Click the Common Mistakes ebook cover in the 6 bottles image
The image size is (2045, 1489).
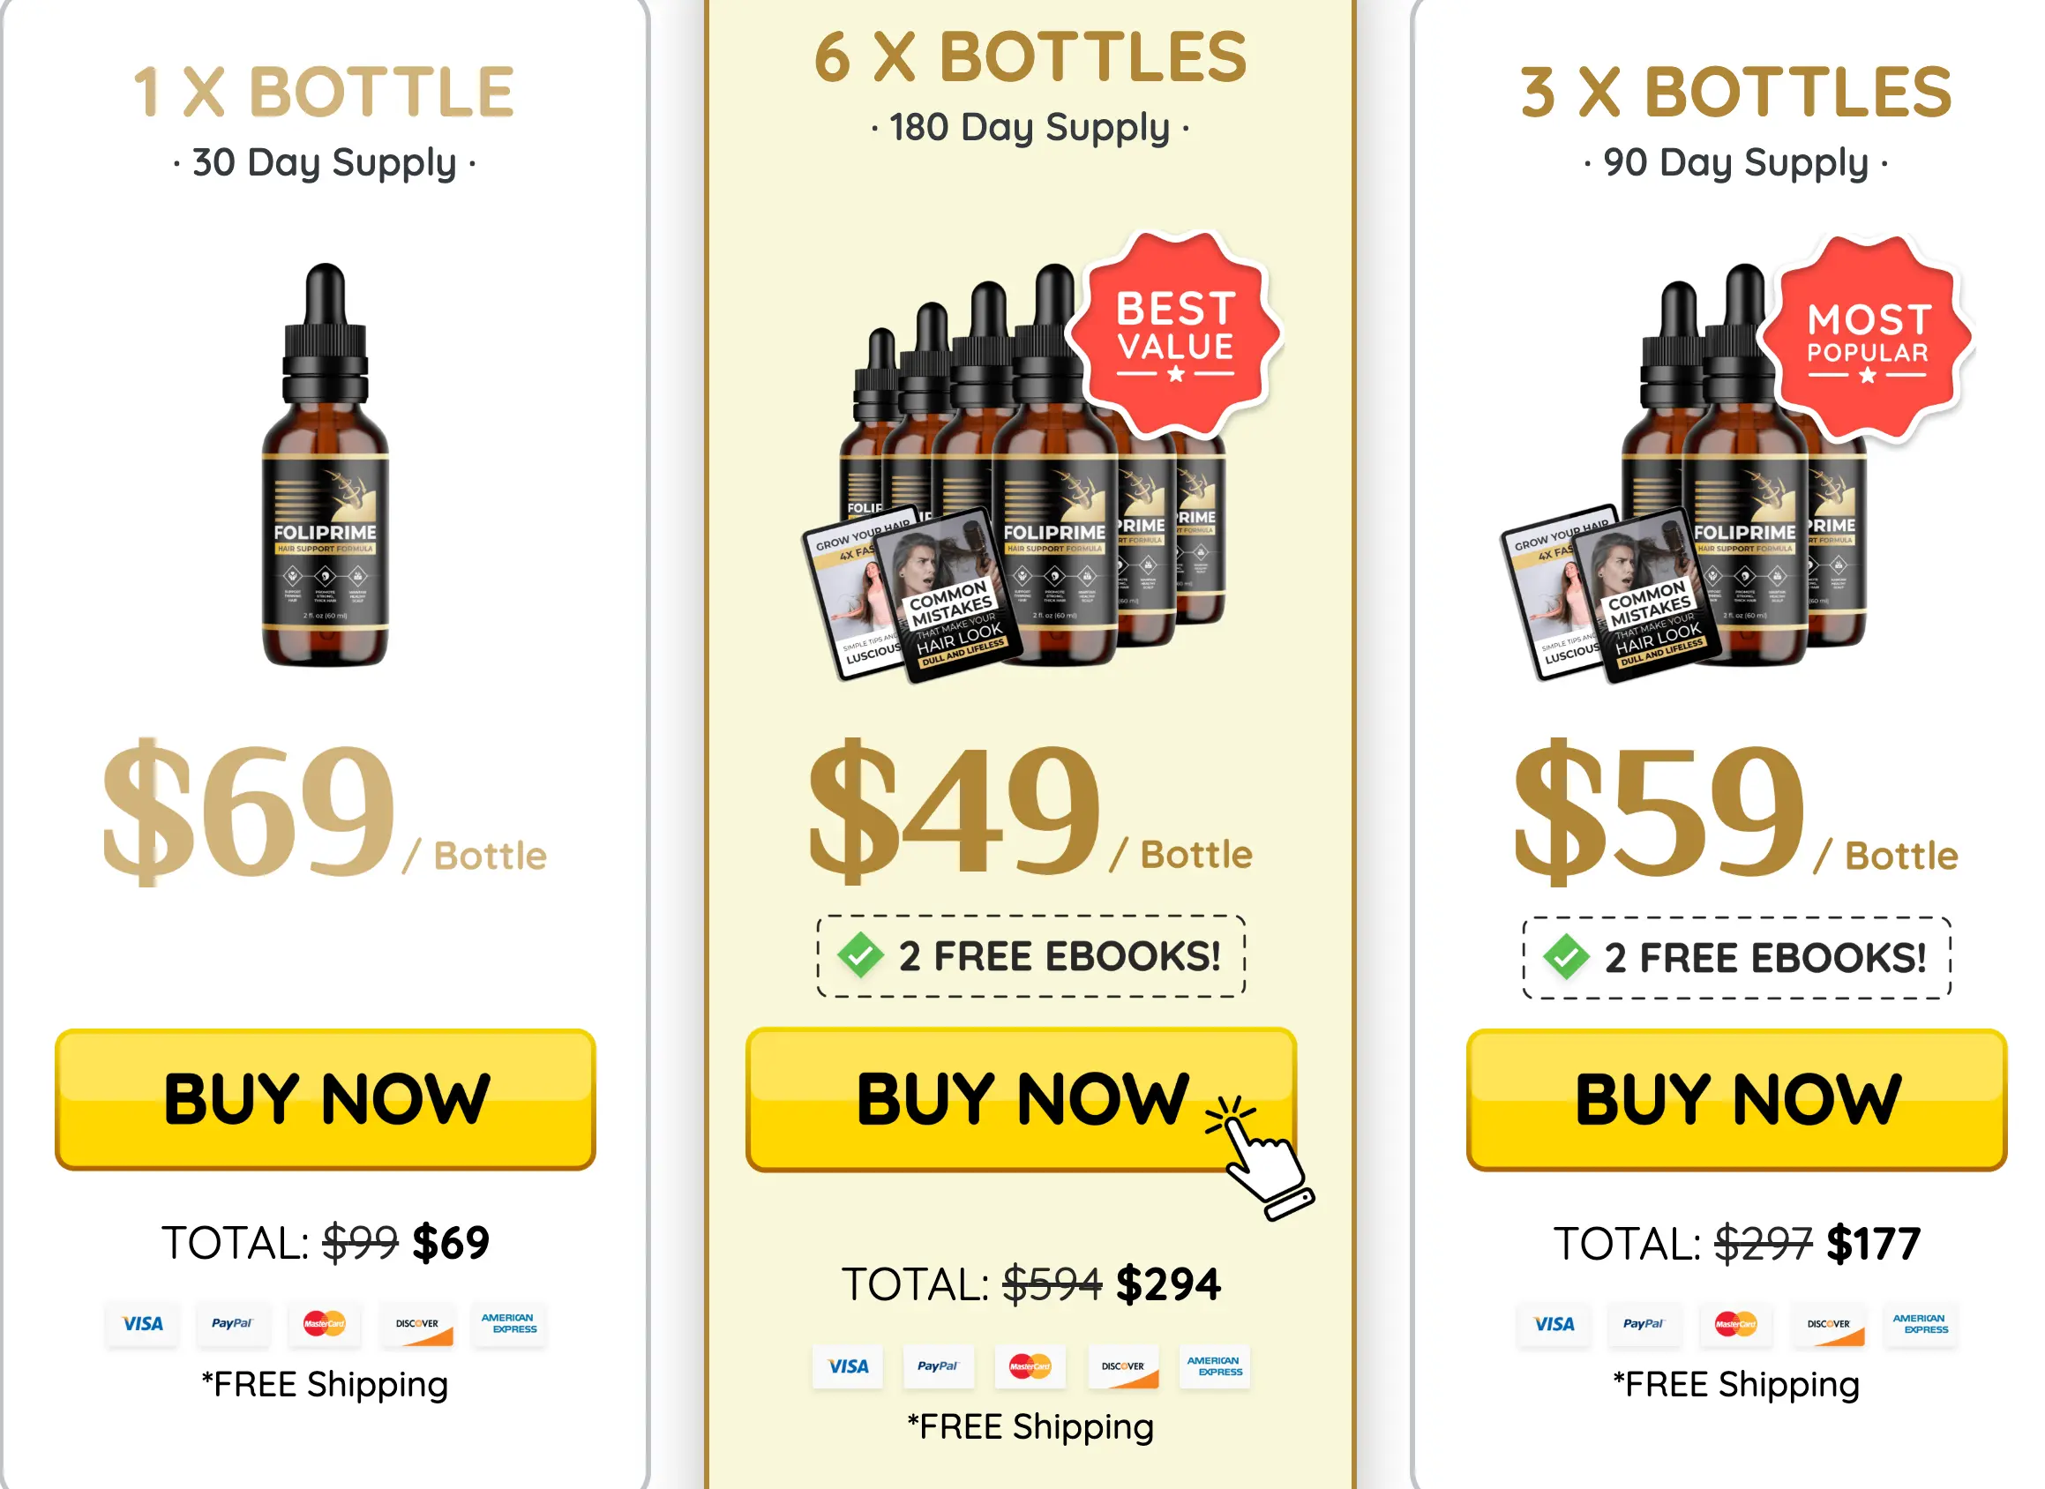click(x=949, y=595)
